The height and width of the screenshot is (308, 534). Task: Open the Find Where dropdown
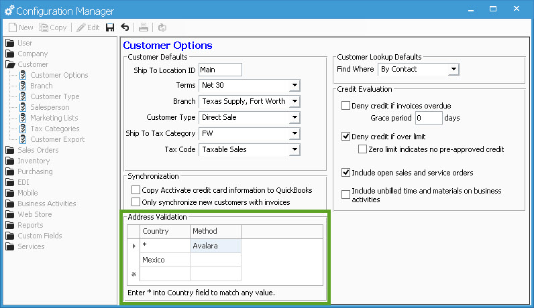(453, 69)
